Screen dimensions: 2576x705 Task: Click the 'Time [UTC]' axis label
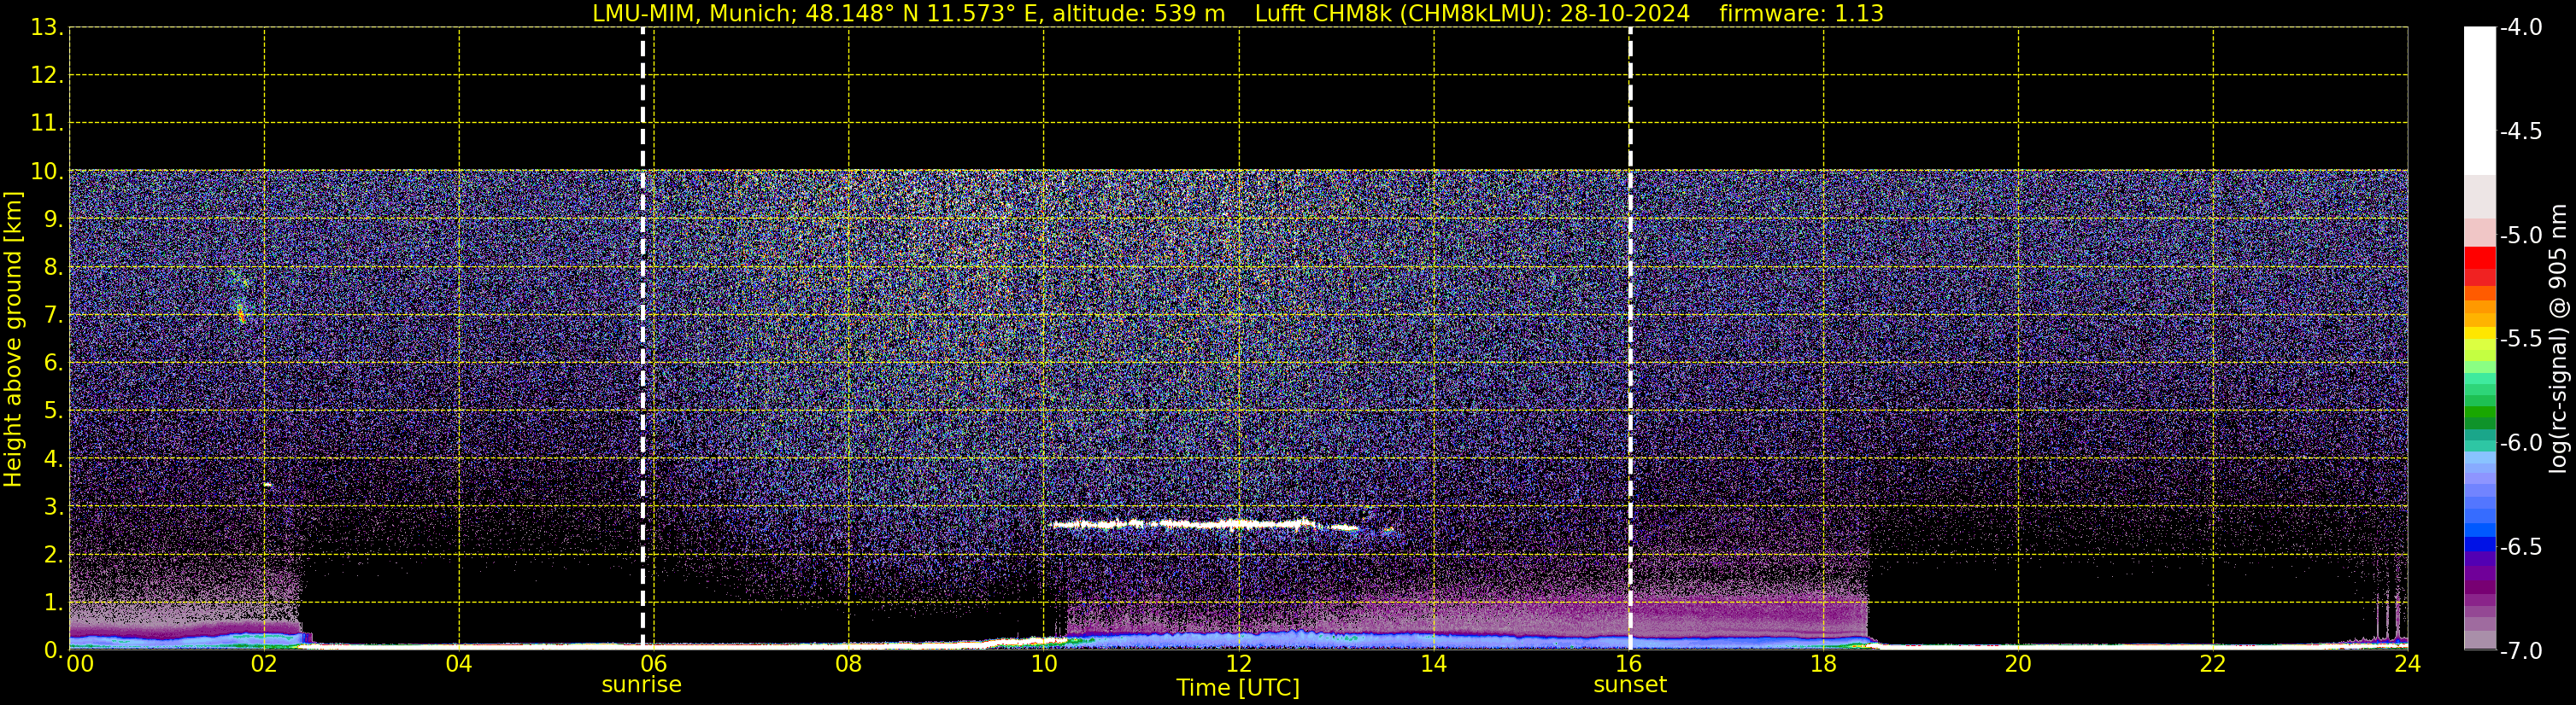(1238, 688)
